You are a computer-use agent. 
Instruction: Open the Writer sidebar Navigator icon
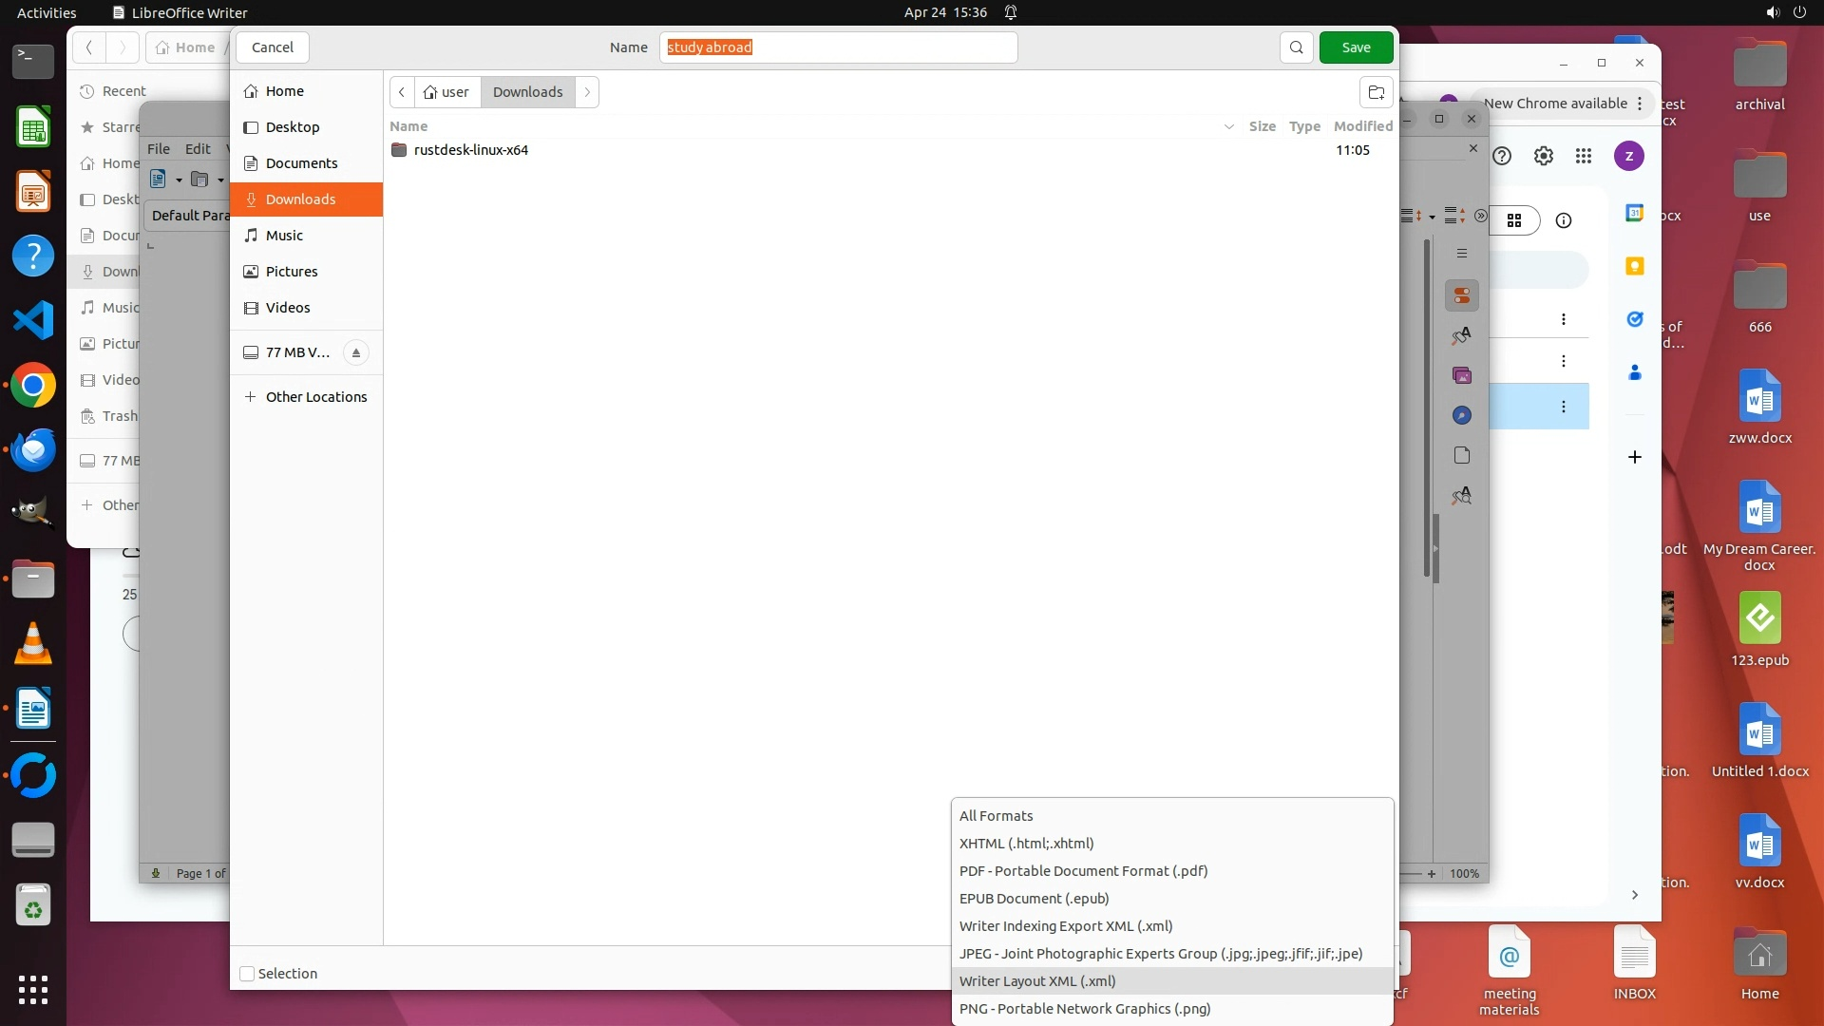pos(1462,415)
